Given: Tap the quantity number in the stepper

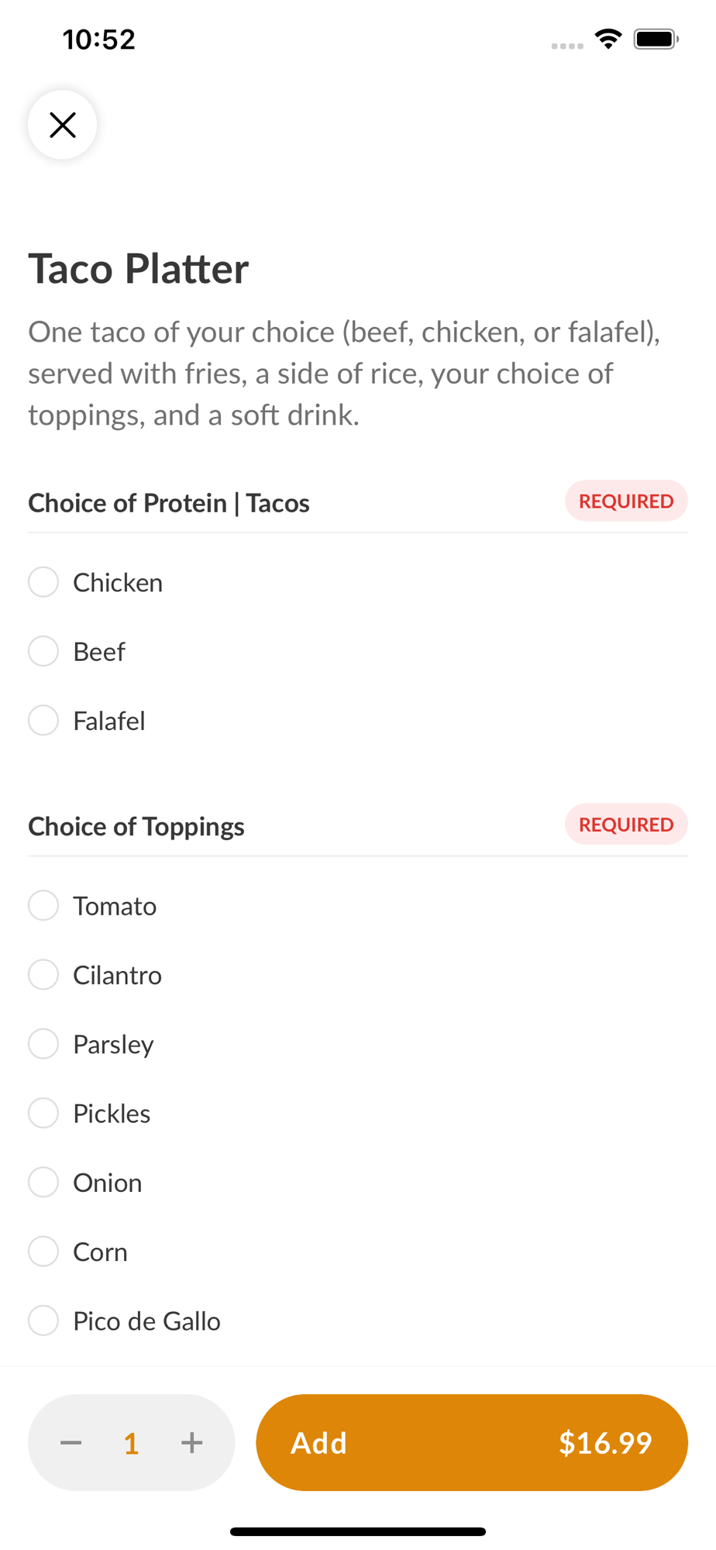Looking at the screenshot, I should [x=131, y=1443].
